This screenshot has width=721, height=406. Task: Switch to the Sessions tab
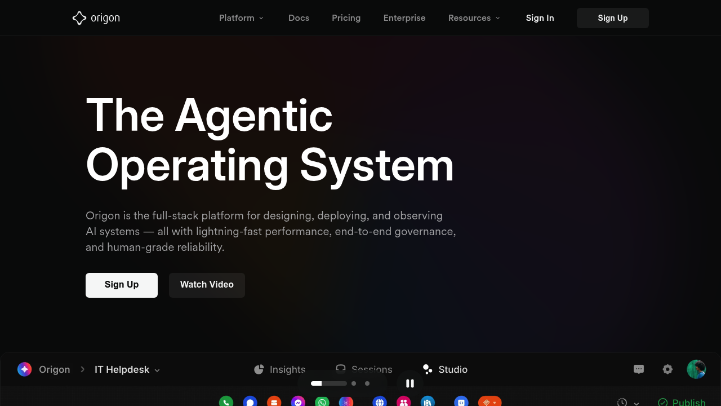pos(364,369)
